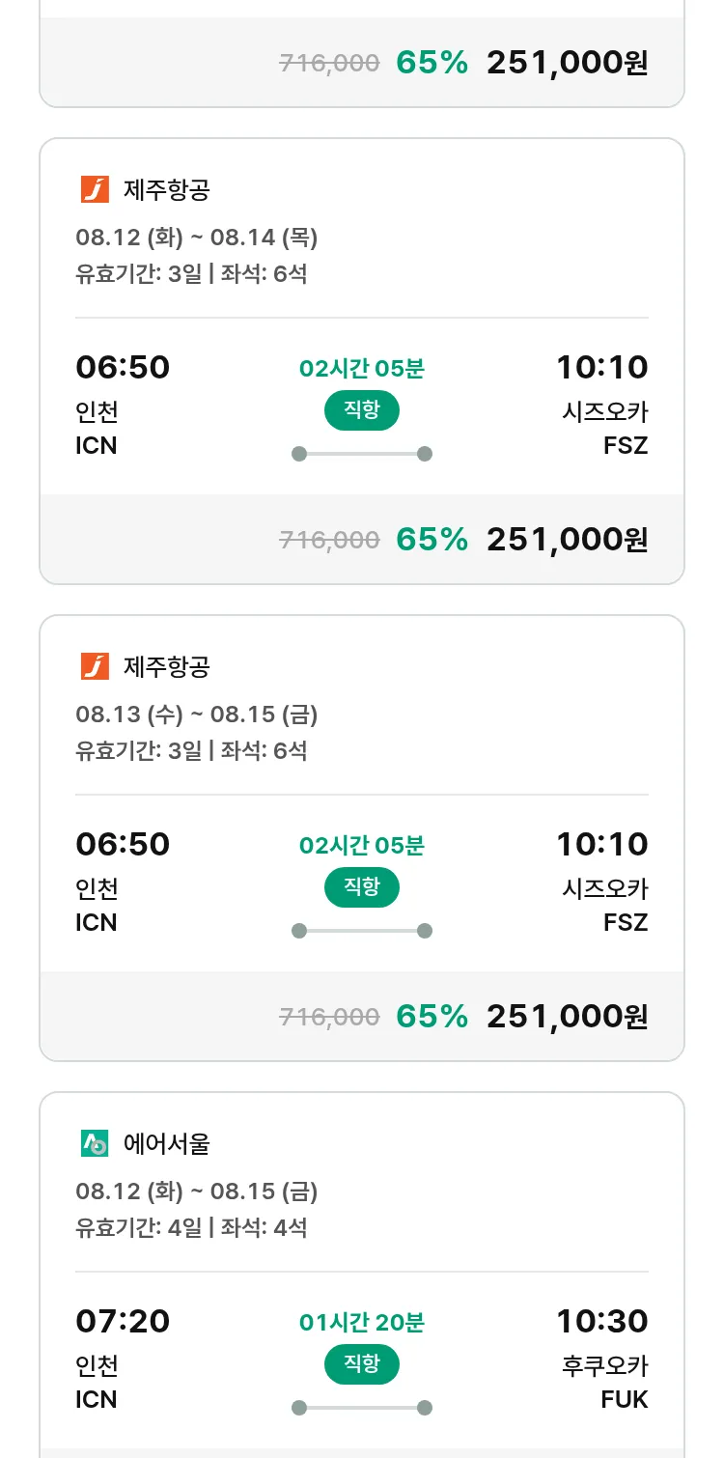Tap the Air Seoul logo icon
The image size is (724, 1458).
95,1143
